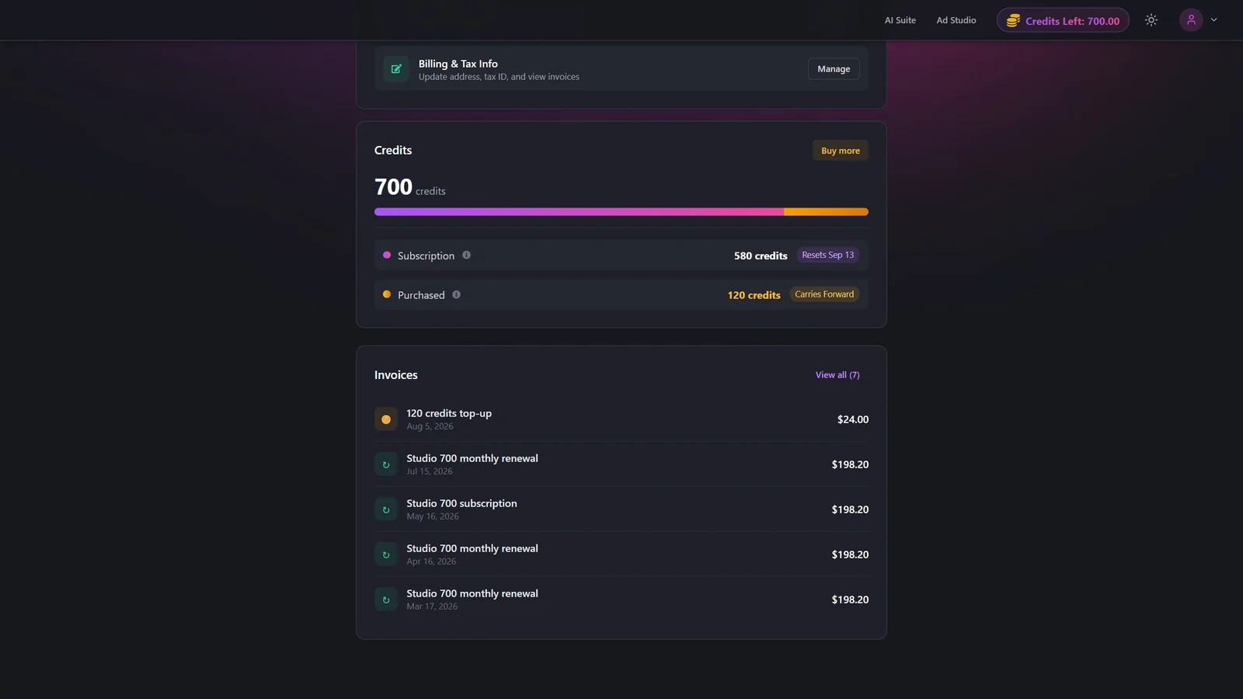This screenshot has width=1243, height=699.
Task: Click the Jul 15 renewal invoice icon
Action: click(x=386, y=464)
